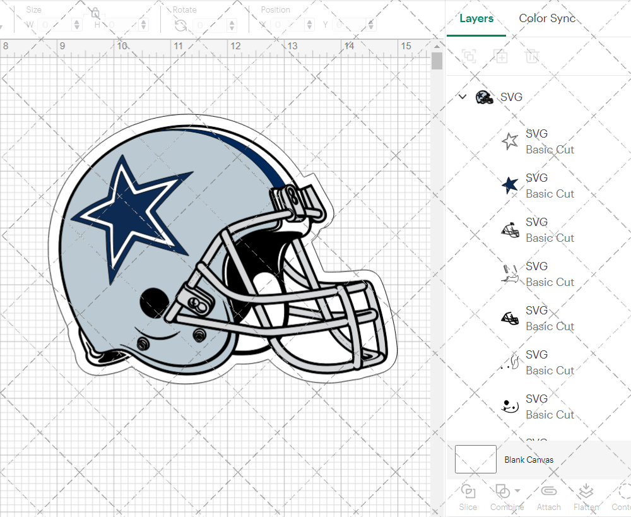Select the seventh SVG black dots layer
The image size is (631, 517).
click(538, 407)
